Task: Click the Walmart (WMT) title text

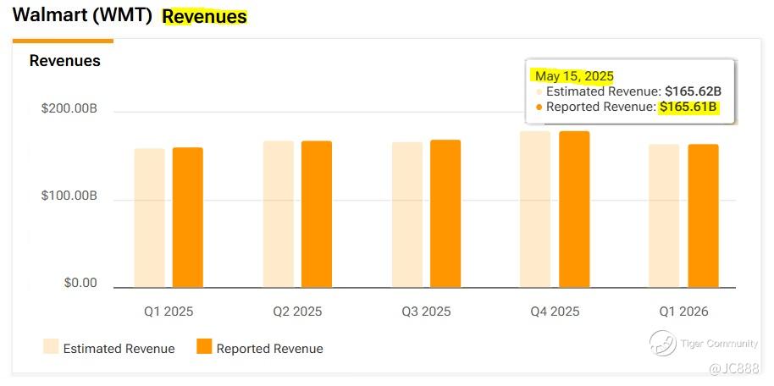Action: (x=82, y=14)
